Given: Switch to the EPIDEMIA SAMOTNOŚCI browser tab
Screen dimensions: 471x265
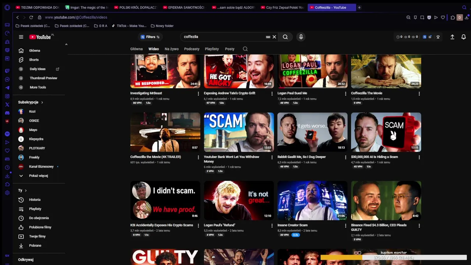Looking at the screenshot, I should click(x=185, y=7).
